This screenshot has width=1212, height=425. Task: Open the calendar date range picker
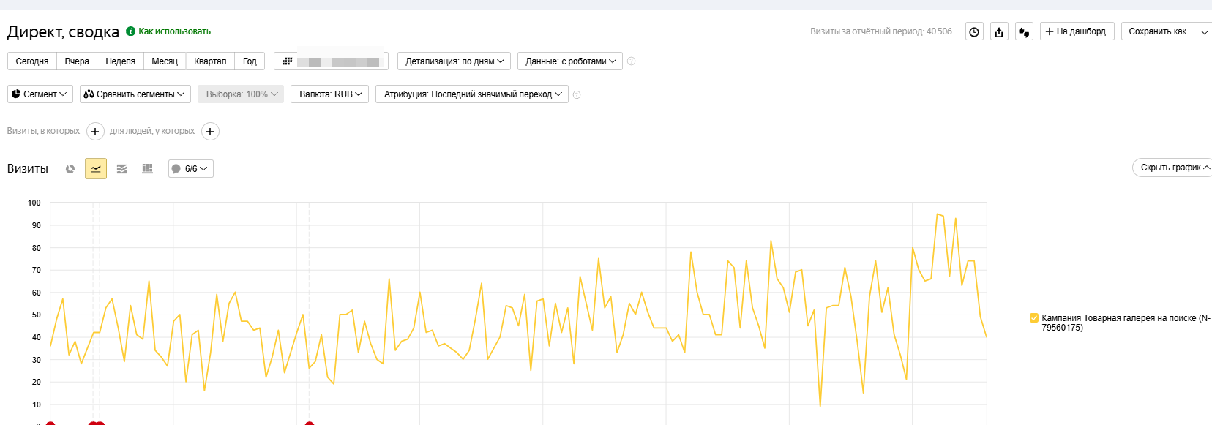[x=331, y=61]
